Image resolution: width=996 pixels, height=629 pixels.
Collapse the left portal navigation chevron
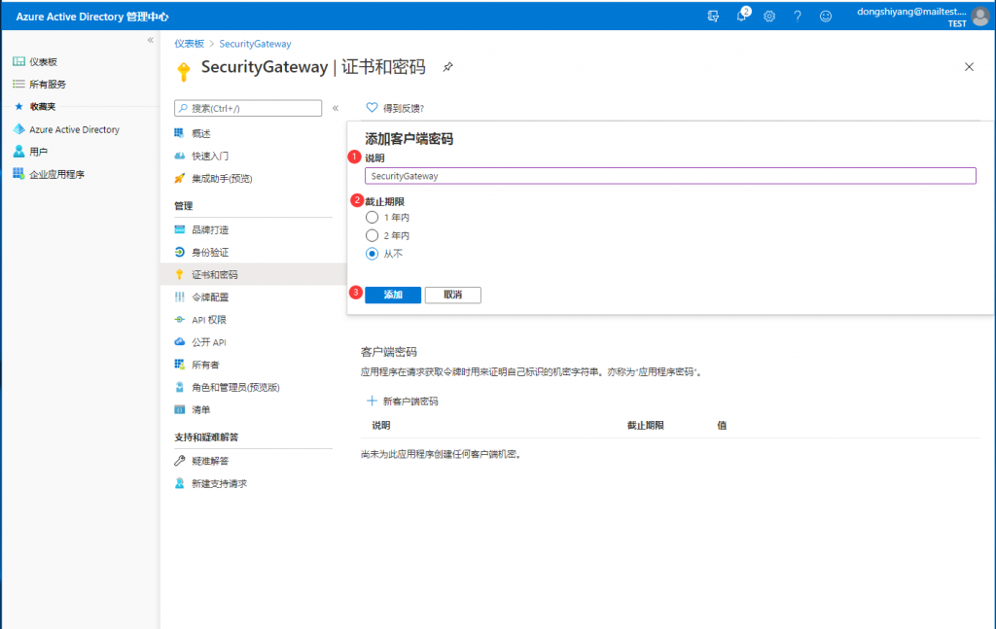(151, 40)
